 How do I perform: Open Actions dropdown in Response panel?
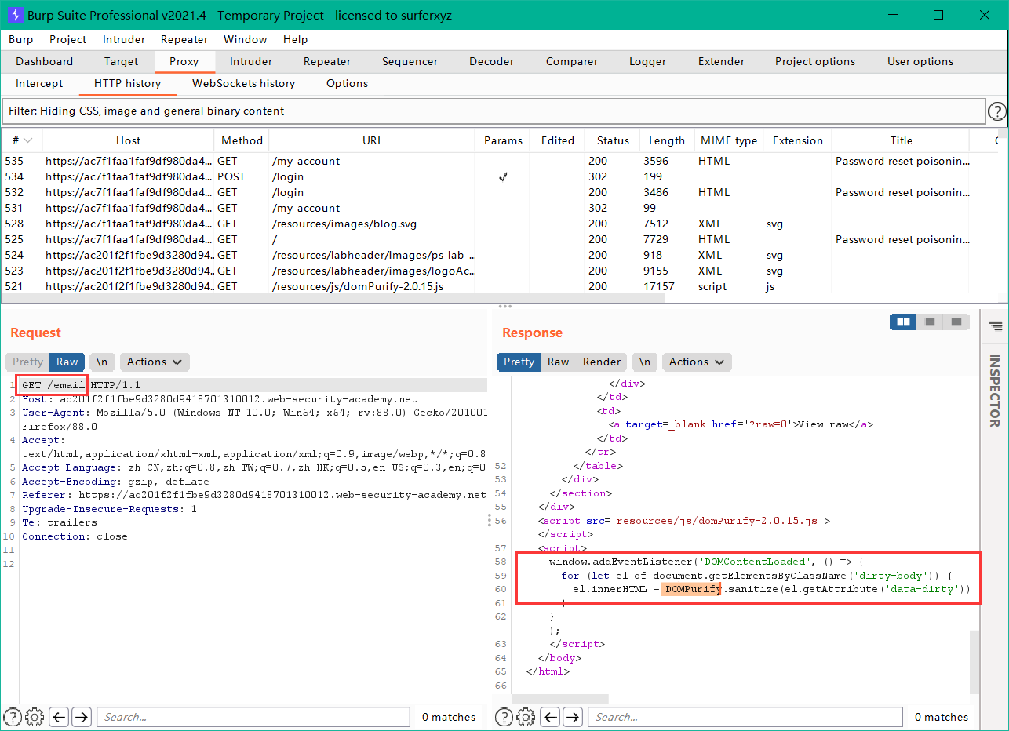click(x=697, y=362)
